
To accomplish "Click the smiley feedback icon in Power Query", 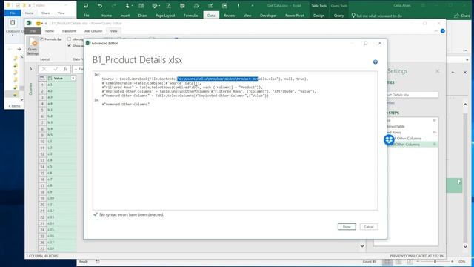I will (x=39, y=23).
